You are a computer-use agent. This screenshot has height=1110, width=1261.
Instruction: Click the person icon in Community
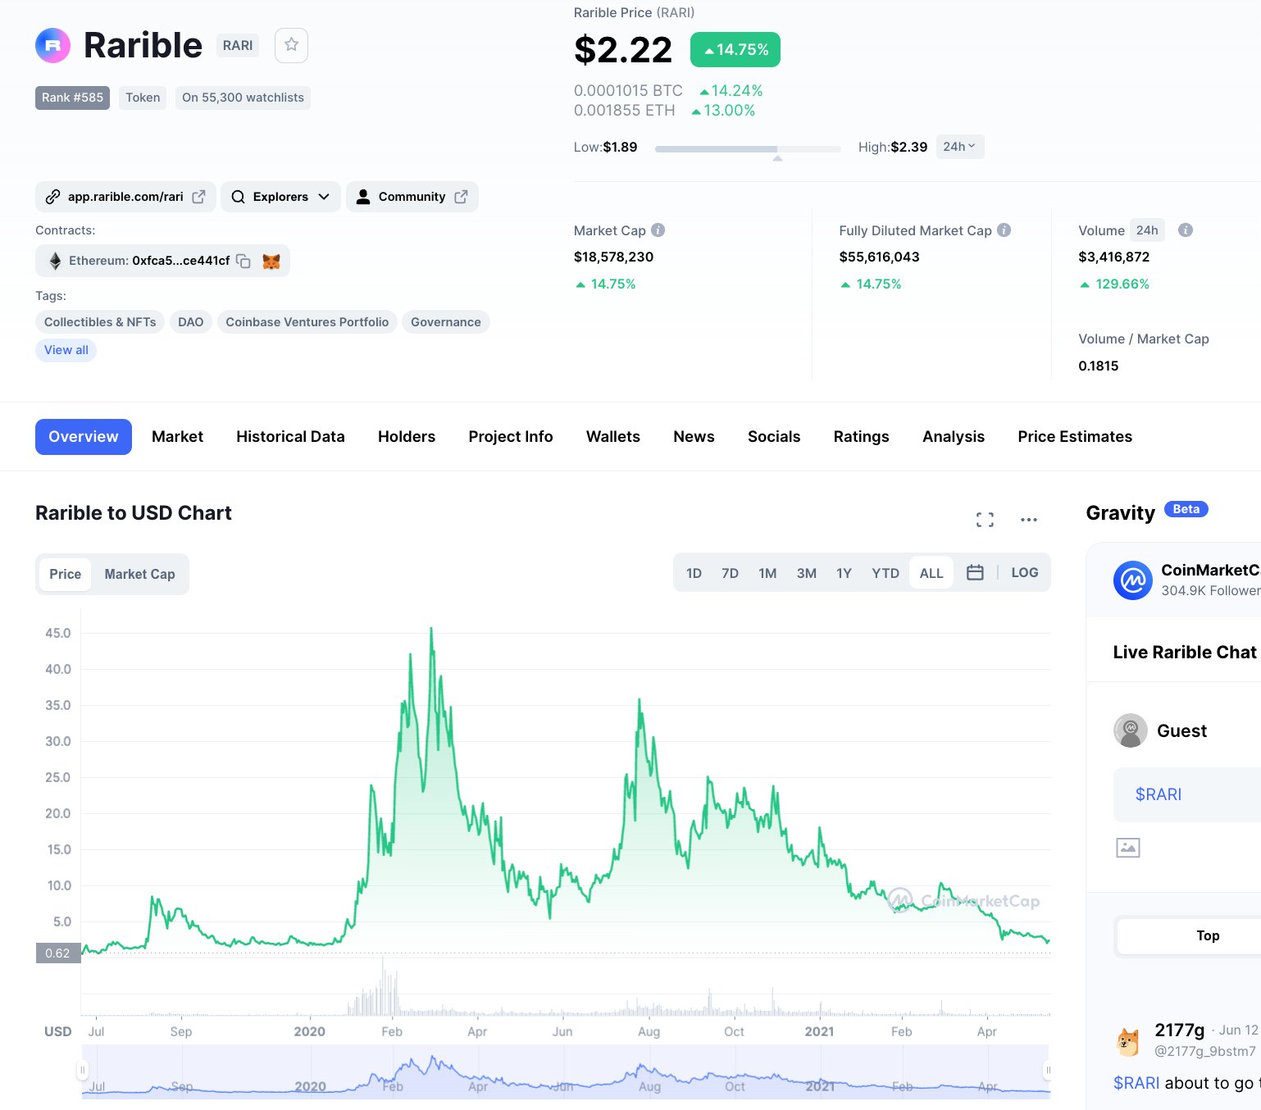point(363,197)
